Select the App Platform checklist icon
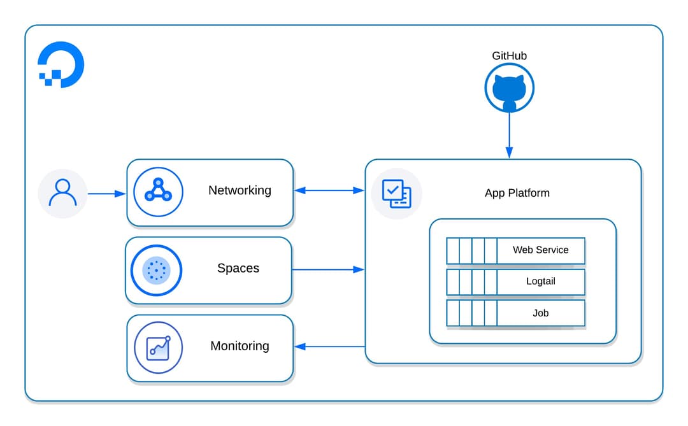The image size is (688, 426). click(396, 194)
